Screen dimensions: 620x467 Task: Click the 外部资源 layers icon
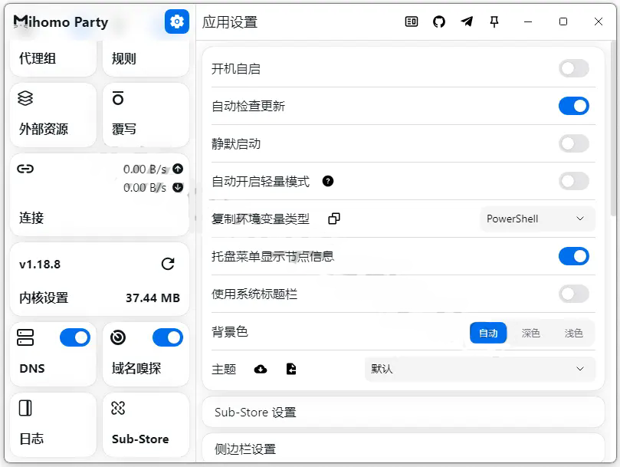point(25,98)
